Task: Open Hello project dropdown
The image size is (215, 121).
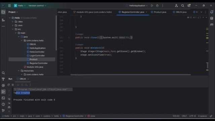Action: coord(20,6)
